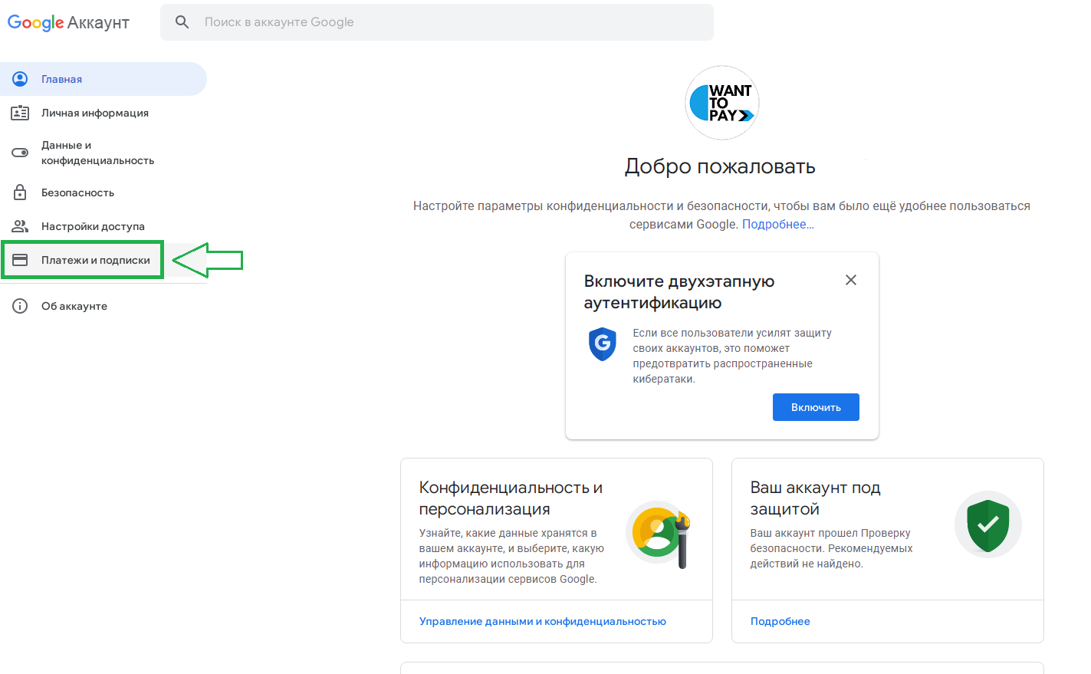Open Управление данными и конфиденциальностью link
1091x674 pixels.
543,621
